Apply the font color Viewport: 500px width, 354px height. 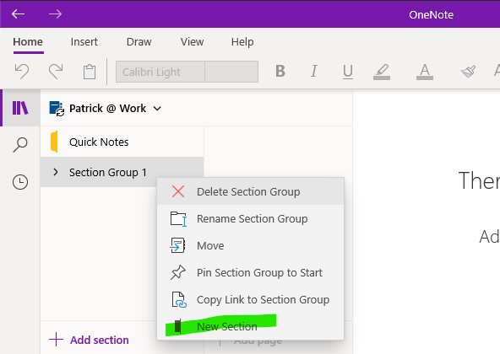(x=425, y=72)
